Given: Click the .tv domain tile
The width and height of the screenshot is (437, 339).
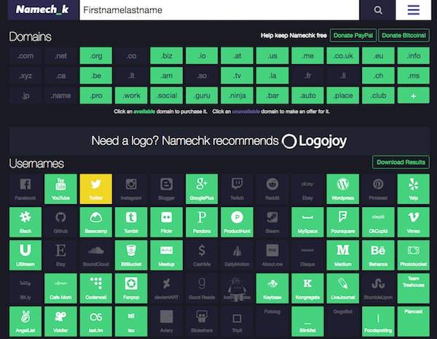Looking at the screenshot, I should coord(237,76).
